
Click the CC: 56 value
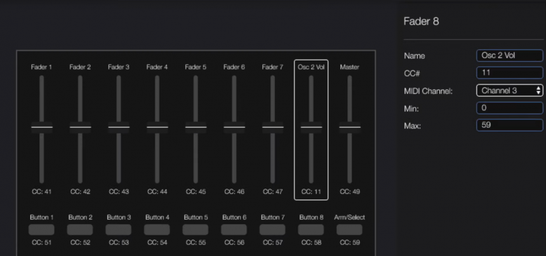pos(234,243)
